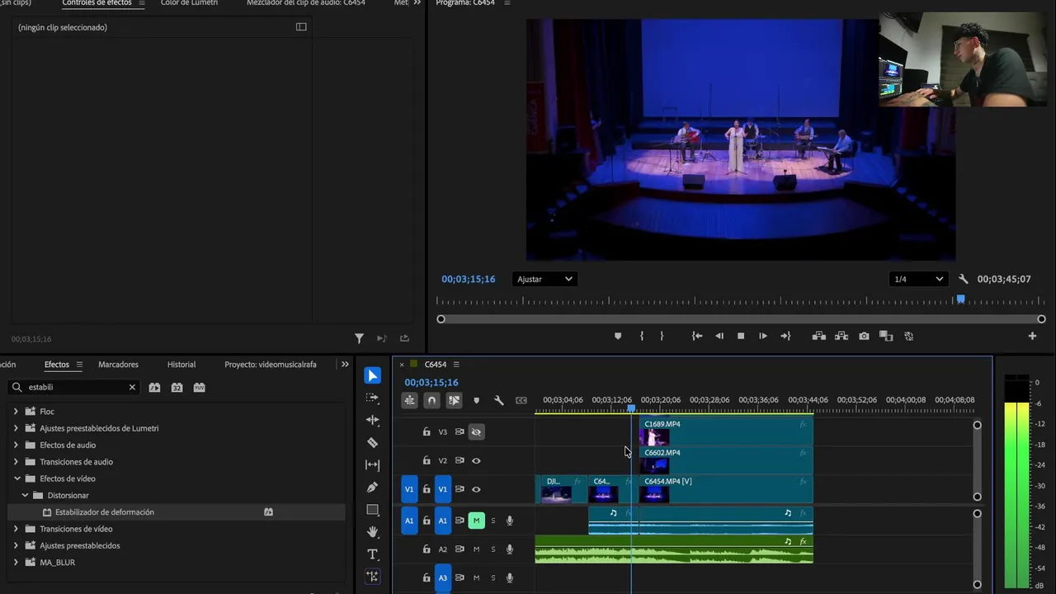Image resolution: width=1056 pixels, height=594 pixels.
Task: Unmute the A1 audio track
Action: pyautogui.click(x=476, y=521)
